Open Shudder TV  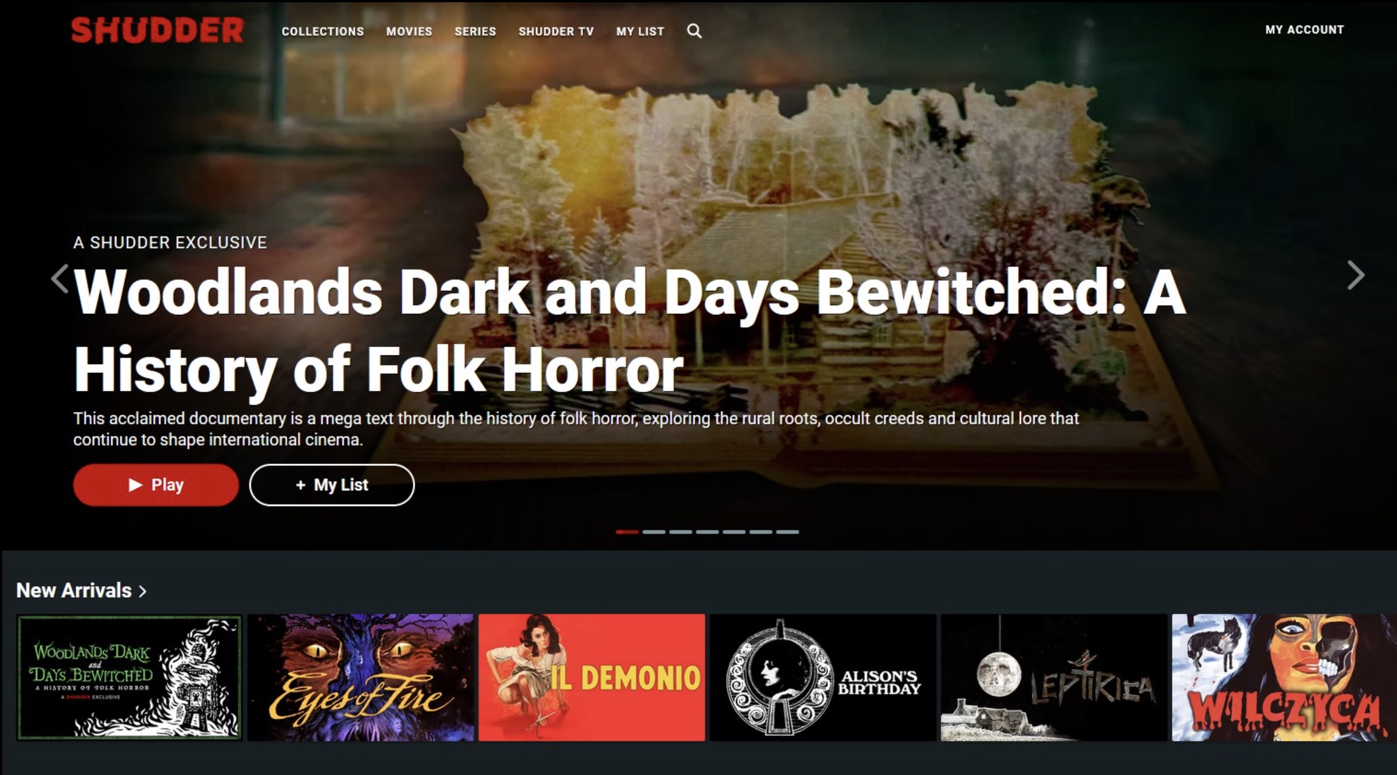[x=556, y=31]
